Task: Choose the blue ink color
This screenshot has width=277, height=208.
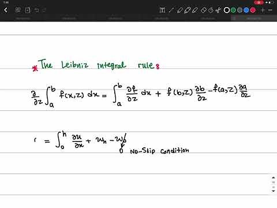Action: coord(246,10)
